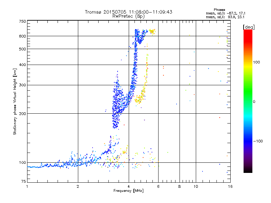Click the '100' y-axis label

click(x=22, y=163)
